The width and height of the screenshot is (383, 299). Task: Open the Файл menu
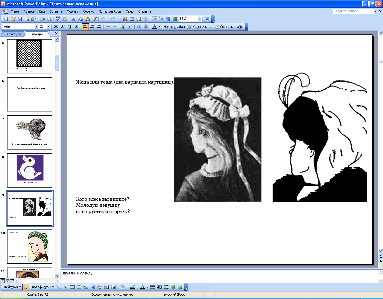point(15,11)
